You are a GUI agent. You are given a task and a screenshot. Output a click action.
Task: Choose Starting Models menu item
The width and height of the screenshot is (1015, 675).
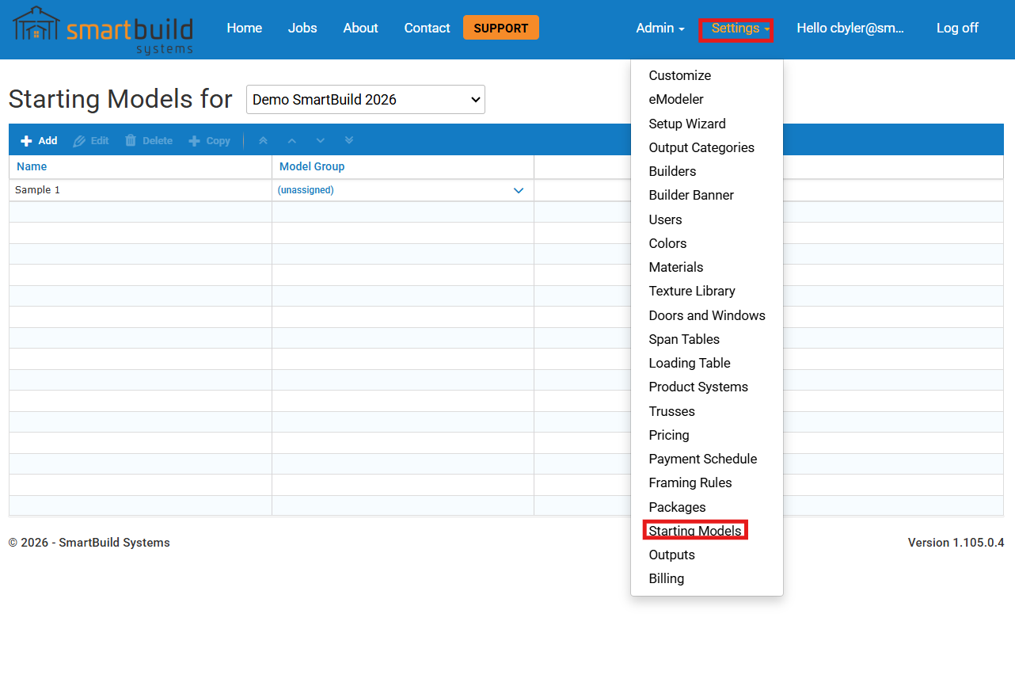pos(695,531)
